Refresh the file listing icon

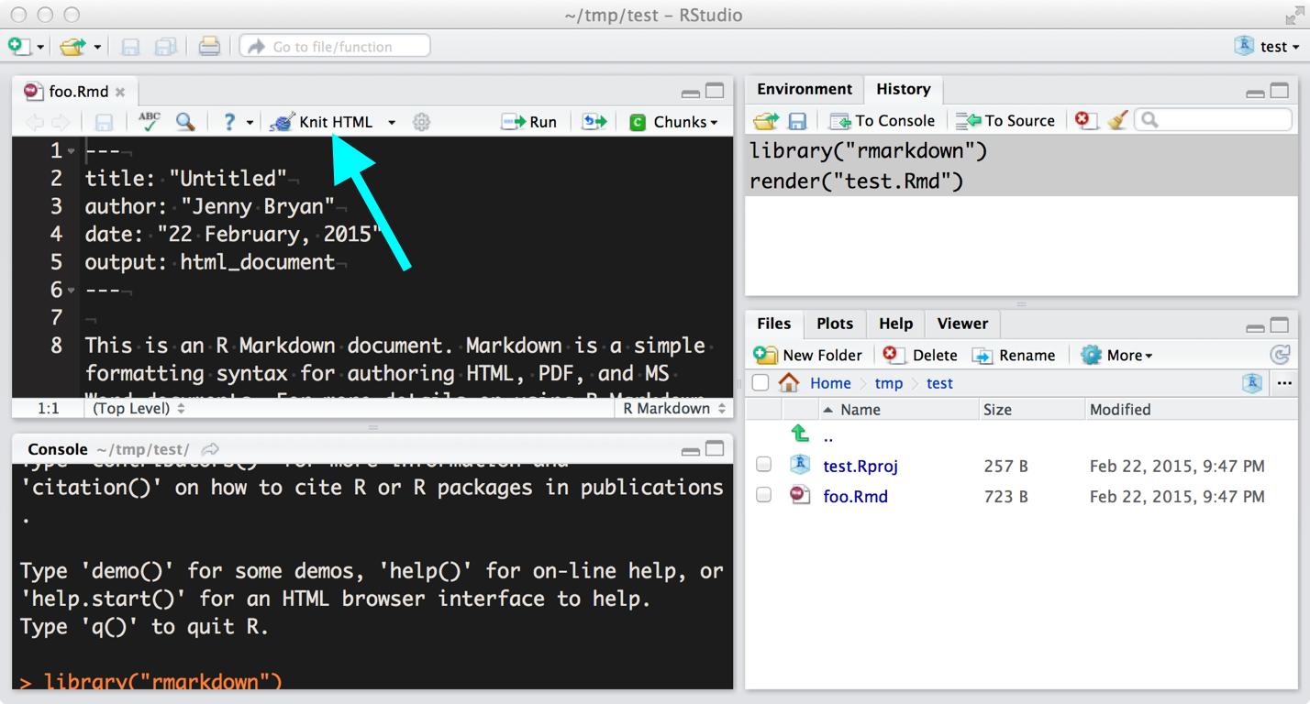[x=1280, y=356]
